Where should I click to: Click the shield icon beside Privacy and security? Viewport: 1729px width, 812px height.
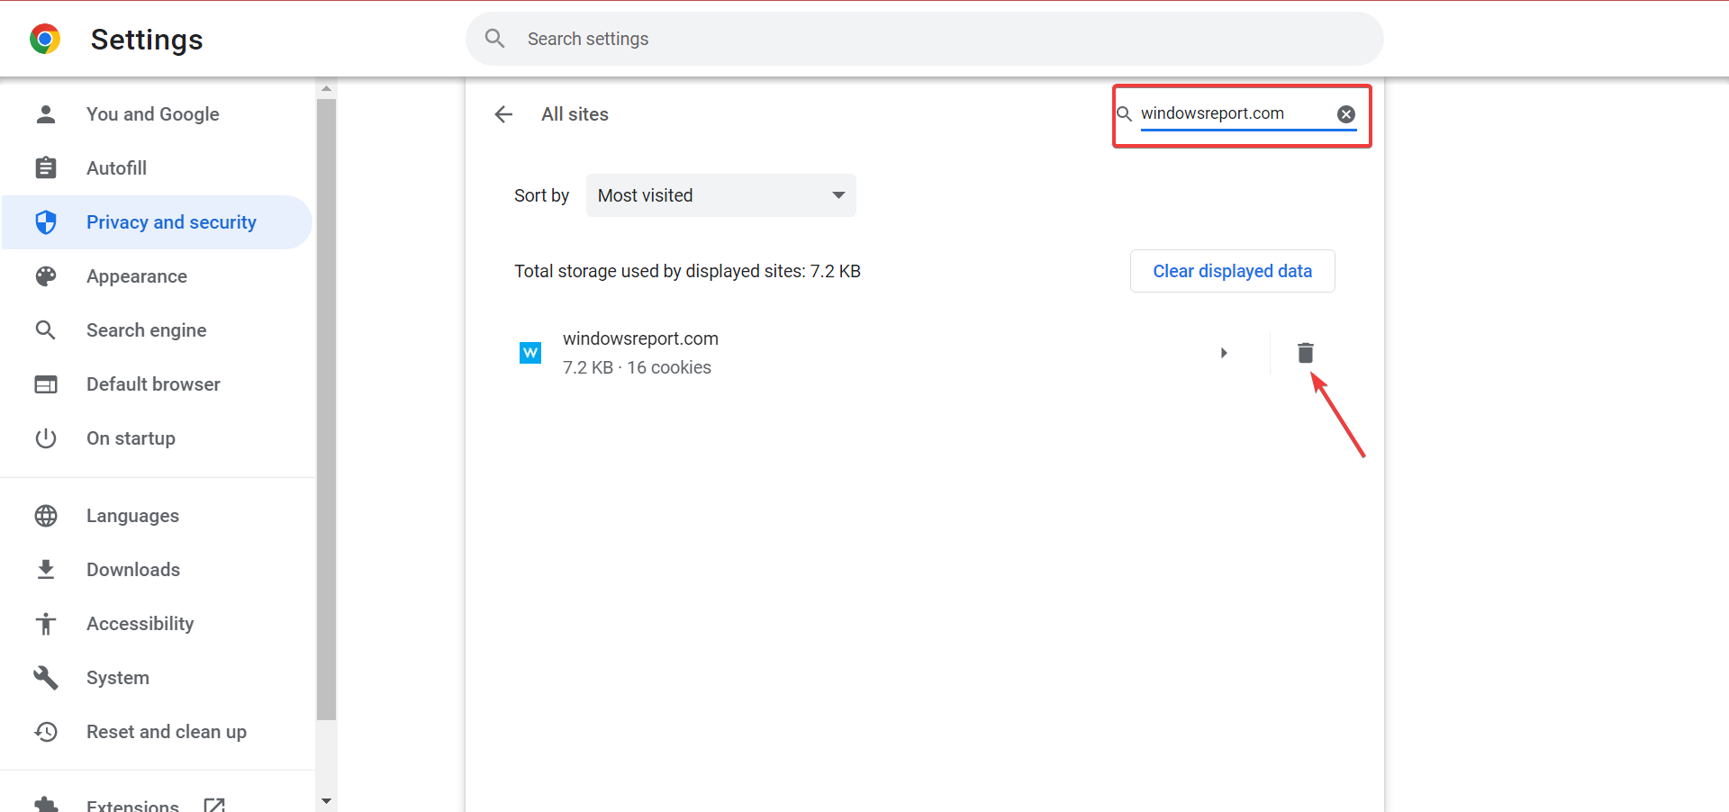(x=46, y=222)
